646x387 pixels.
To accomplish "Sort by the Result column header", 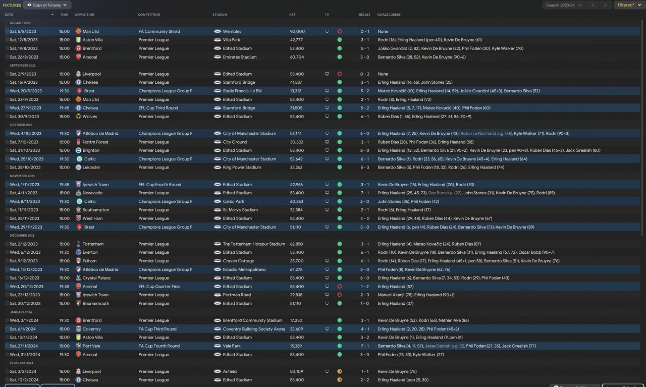I will pos(365,15).
